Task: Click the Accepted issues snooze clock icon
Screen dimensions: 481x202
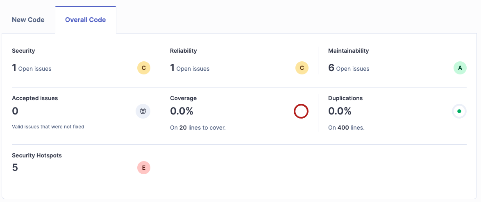Action: (143, 111)
